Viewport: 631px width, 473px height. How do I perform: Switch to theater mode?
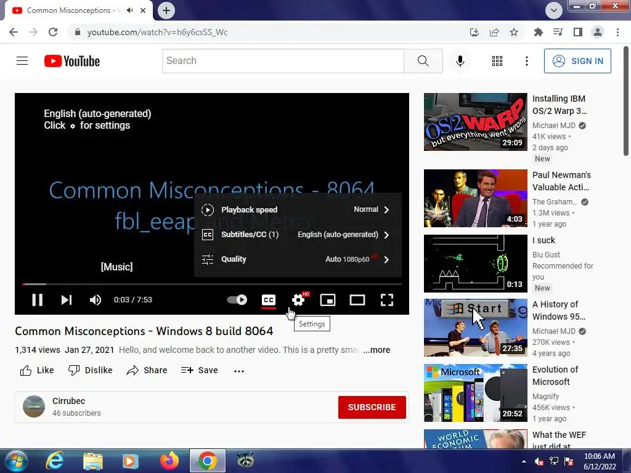pyautogui.click(x=357, y=300)
